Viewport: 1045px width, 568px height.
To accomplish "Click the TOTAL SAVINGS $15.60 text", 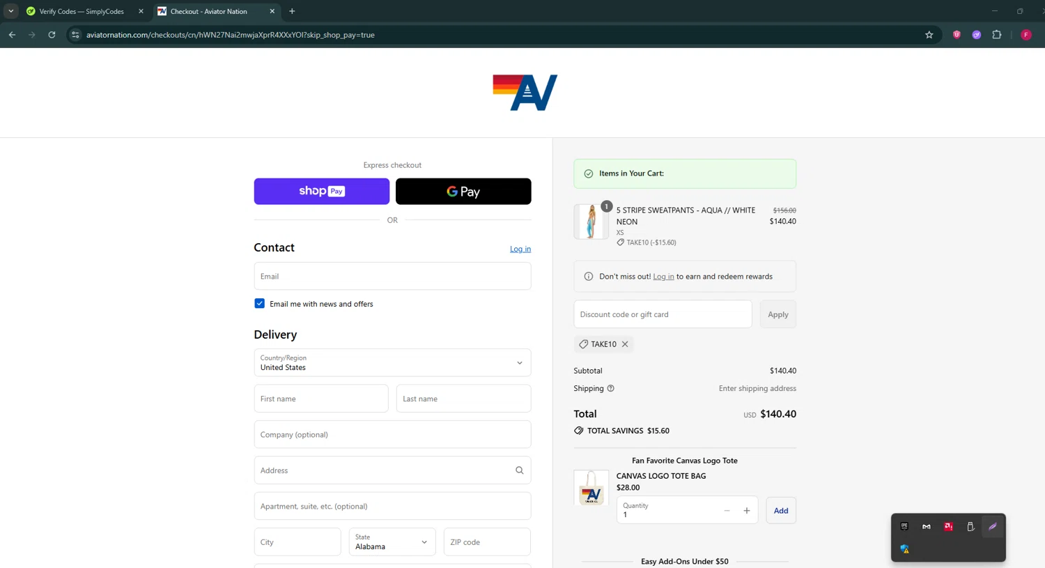I will 628,431.
